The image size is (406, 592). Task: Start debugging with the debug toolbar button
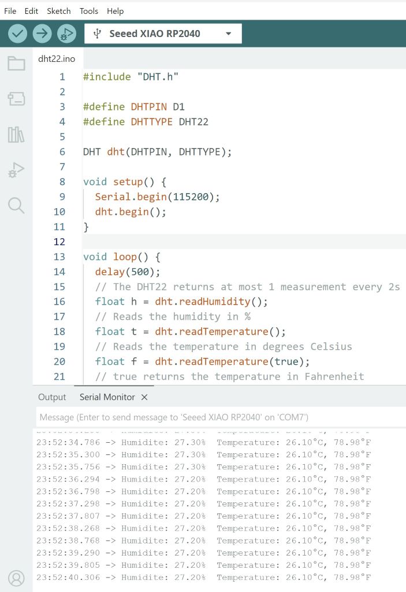[66, 34]
